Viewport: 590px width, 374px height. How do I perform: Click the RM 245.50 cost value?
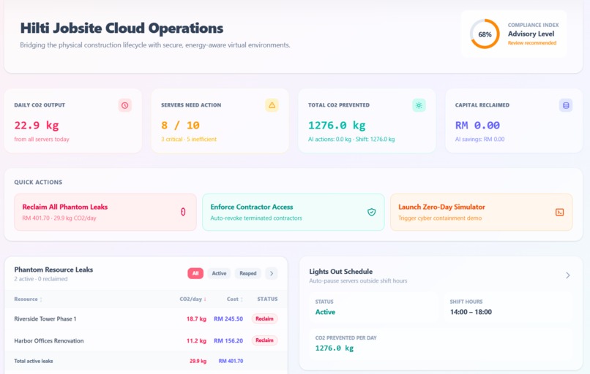pyautogui.click(x=228, y=318)
